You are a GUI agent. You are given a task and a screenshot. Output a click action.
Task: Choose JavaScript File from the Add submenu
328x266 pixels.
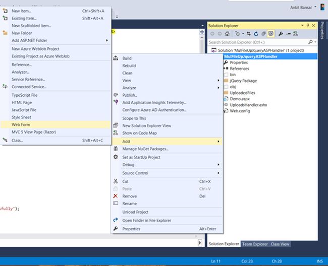(x=56, y=110)
